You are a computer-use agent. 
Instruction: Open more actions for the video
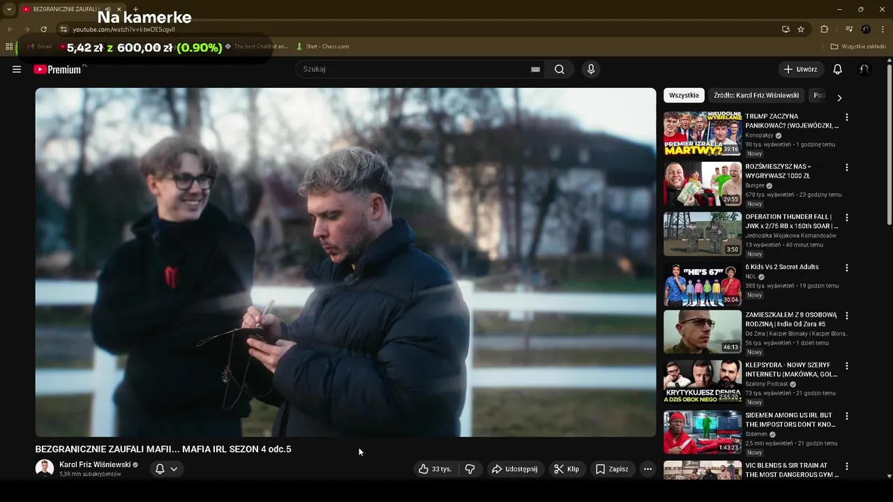pyautogui.click(x=647, y=469)
